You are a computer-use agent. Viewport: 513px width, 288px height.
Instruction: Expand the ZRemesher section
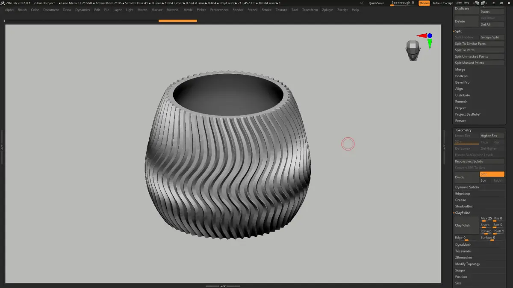[x=463, y=258]
